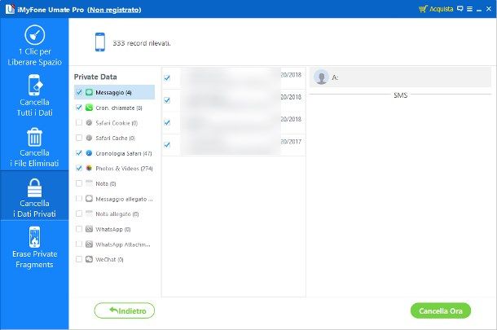Click the Messaggio allegato icon
The width and height of the screenshot is (497, 330).
89,199
